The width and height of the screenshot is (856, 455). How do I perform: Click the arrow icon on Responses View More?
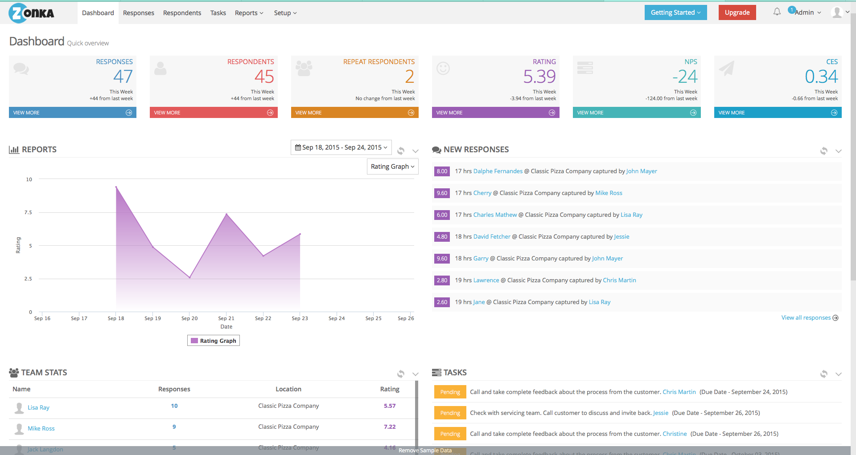pos(129,113)
